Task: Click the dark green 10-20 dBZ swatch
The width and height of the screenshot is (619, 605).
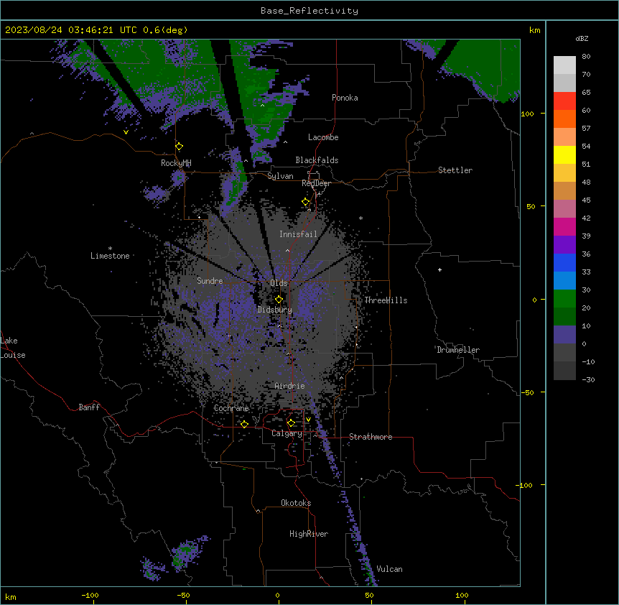Action: (x=564, y=317)
